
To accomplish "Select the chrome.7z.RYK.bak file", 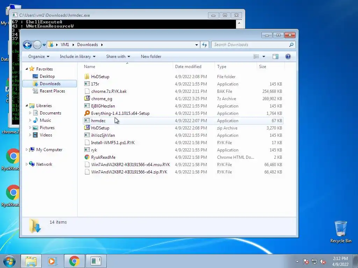I will click(x=109, y=91).
